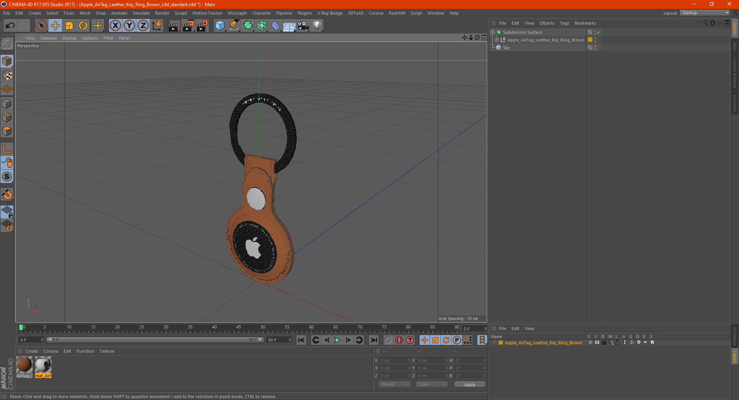Click the Apple_AirTag layer color swatch

(x=501, y=343)
